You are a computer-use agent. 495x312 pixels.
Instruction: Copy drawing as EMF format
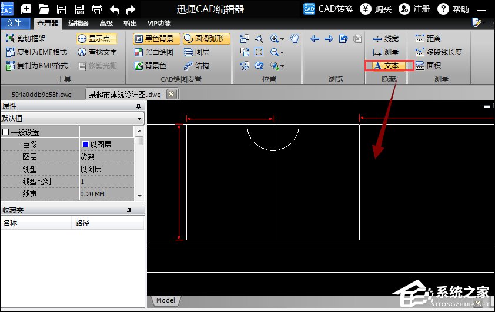click(x=36, y=52)
